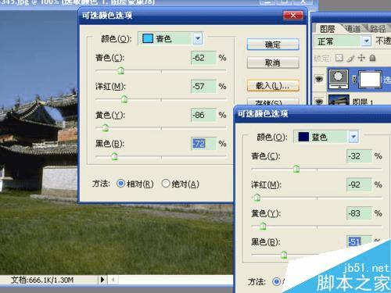Image resolution: width=391 pixels, height=293 pixels.
Task: Switch to the 通道 tab
Action: (353, 29)
